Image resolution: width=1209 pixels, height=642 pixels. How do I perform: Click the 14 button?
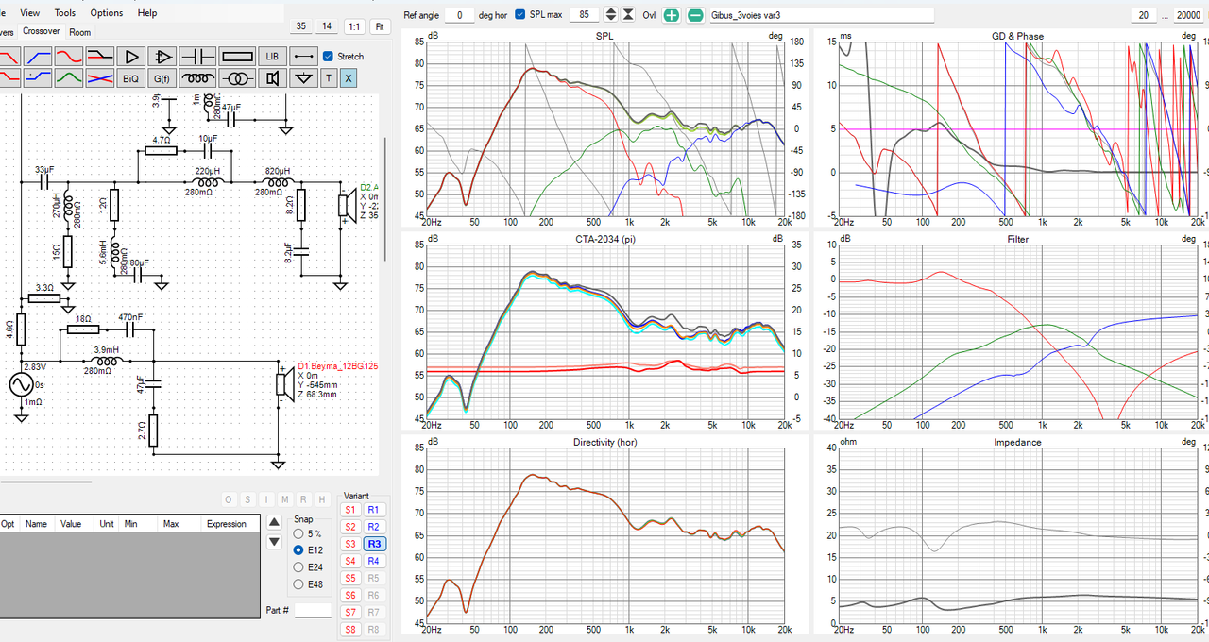point(327,26)
